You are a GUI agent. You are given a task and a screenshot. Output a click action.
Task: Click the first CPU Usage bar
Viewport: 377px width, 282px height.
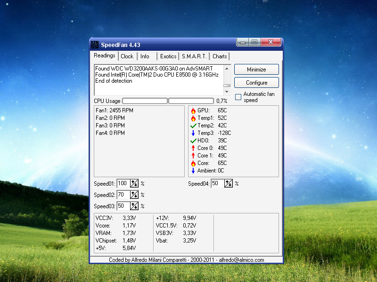[145, 101]
